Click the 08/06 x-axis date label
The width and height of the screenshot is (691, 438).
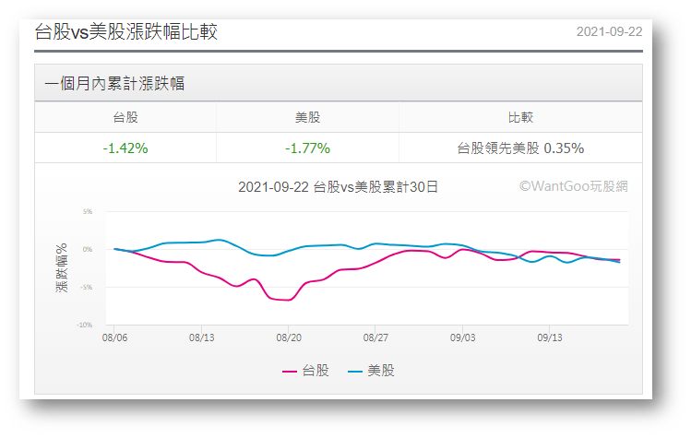pos(114,337)
